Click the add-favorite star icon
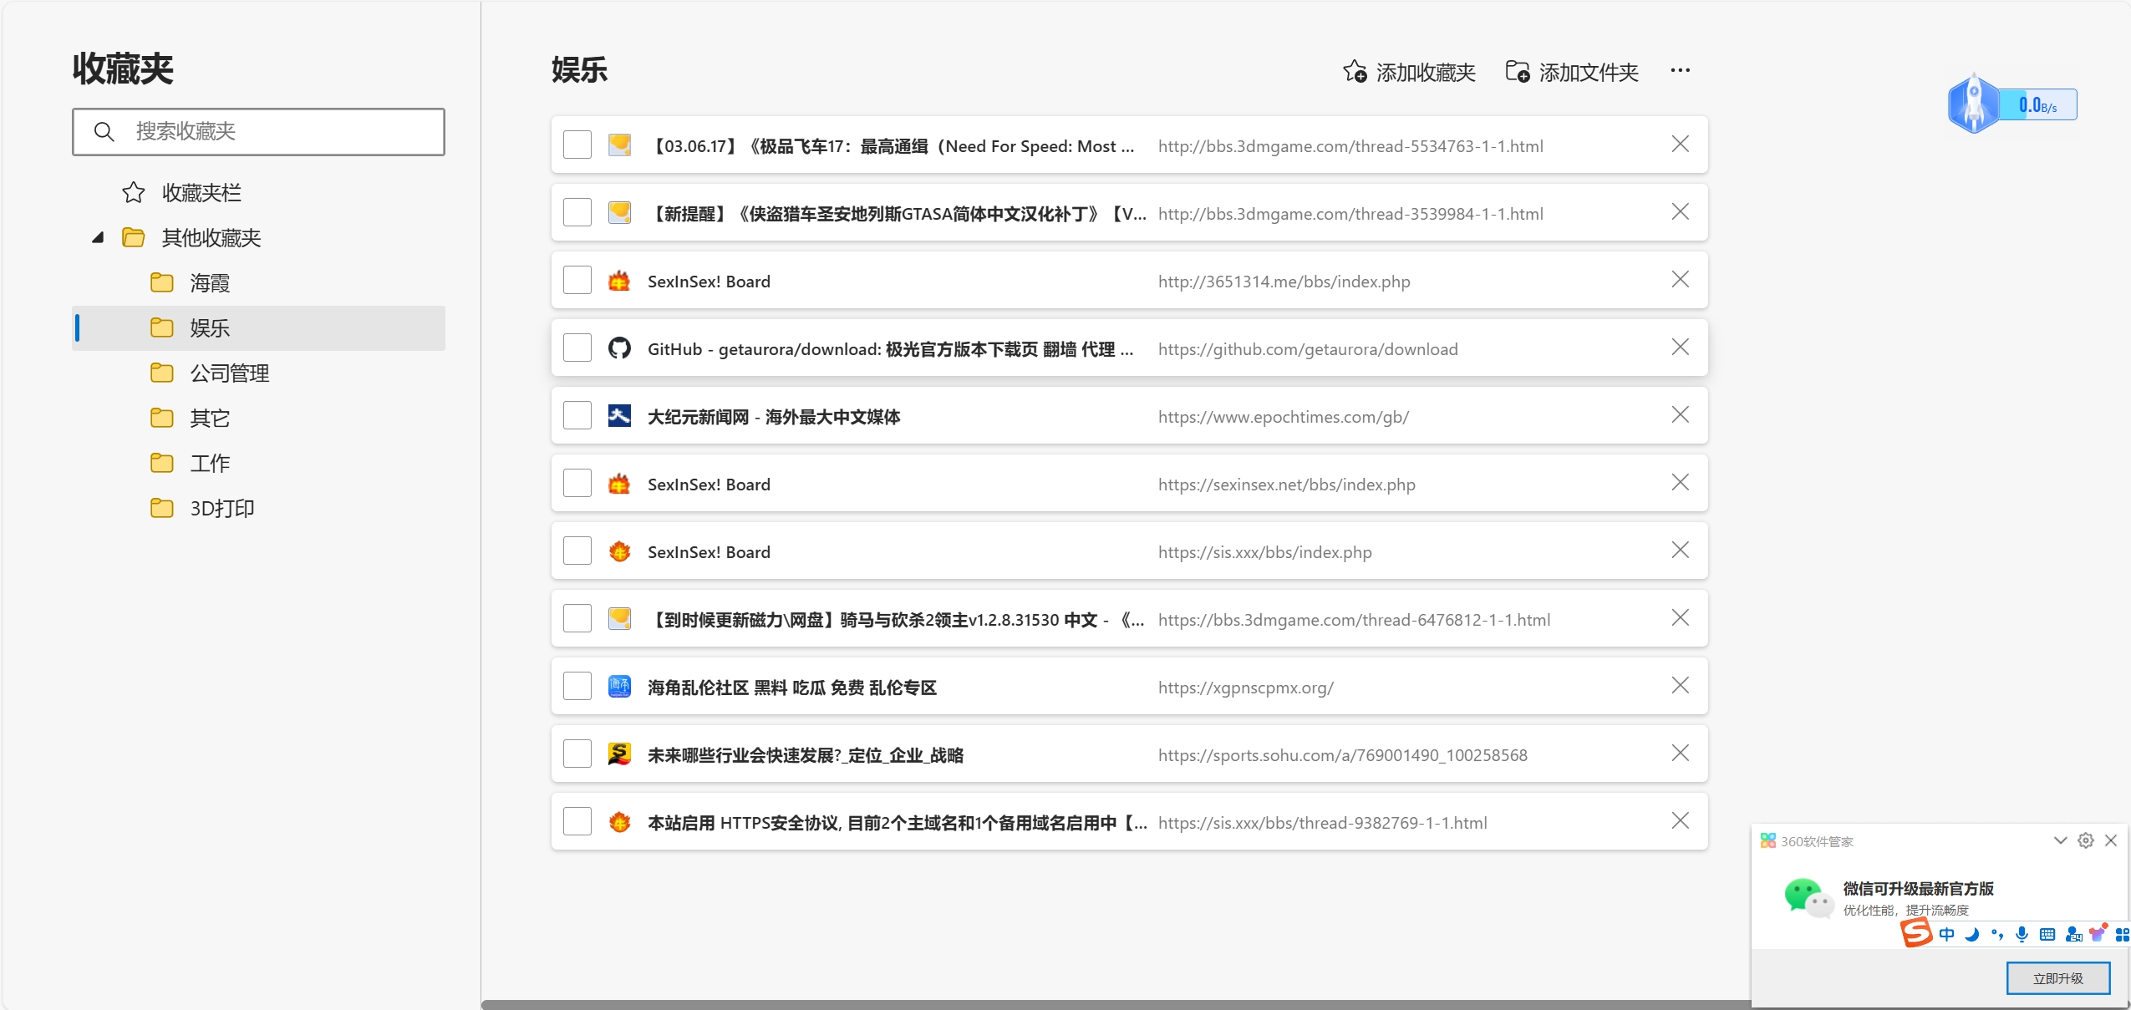Image resolution: width=2131 pixels, height=1010 pixels. (1355, 72)
